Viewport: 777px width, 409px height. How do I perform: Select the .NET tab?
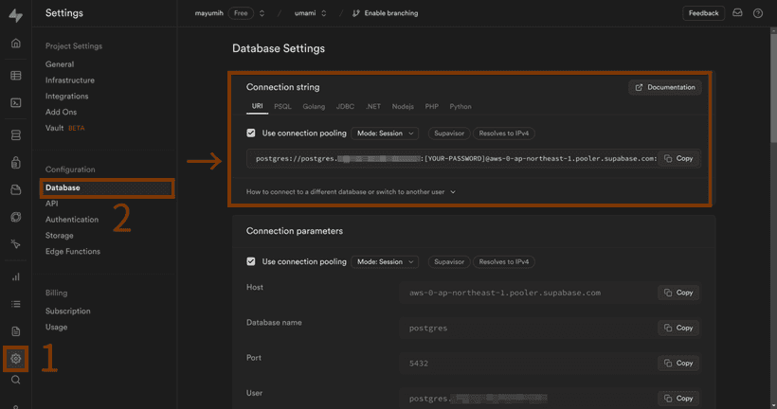tap(373, 106)
